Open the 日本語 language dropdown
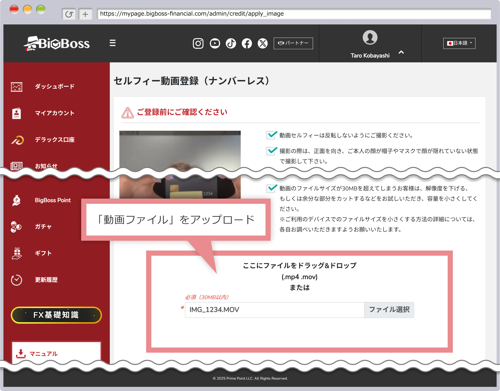500x391 pixels. coord(459,43)
